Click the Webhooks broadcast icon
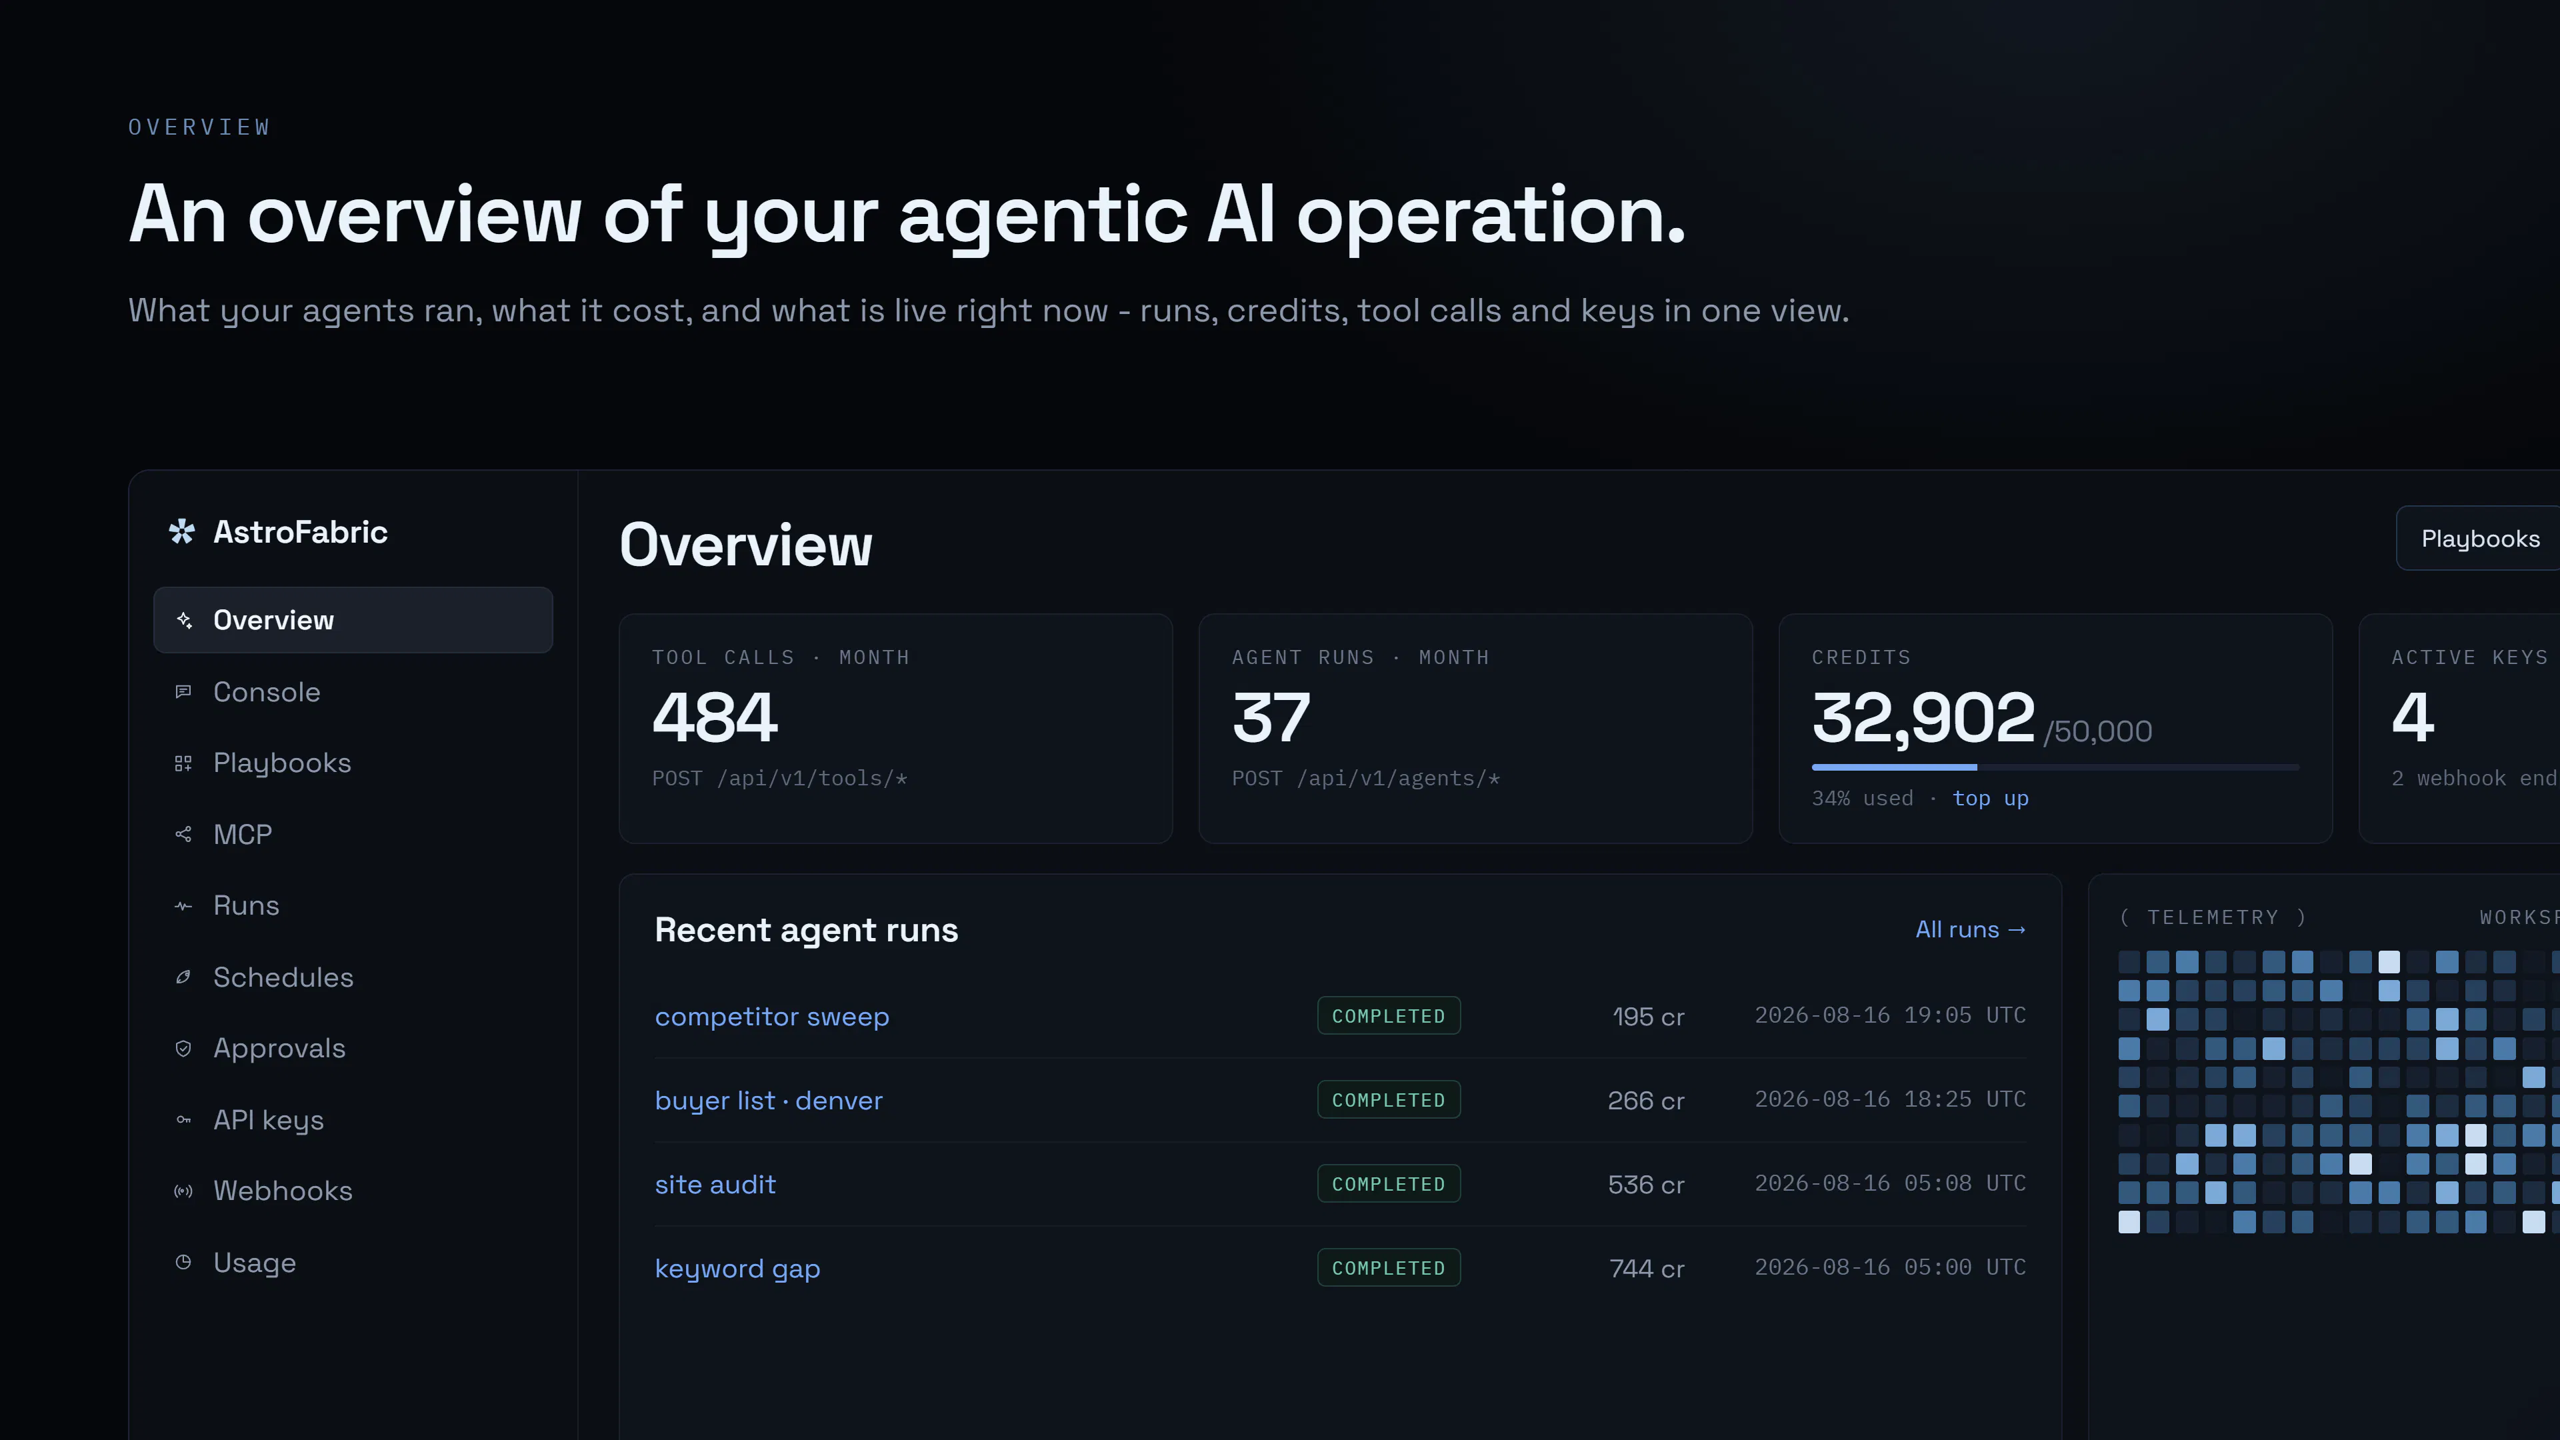Viewport: 2560px width, 1440px height. (x=183, y=1191)
